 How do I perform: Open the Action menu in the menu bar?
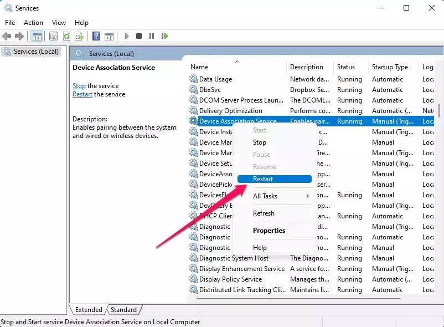pos(33,23)
